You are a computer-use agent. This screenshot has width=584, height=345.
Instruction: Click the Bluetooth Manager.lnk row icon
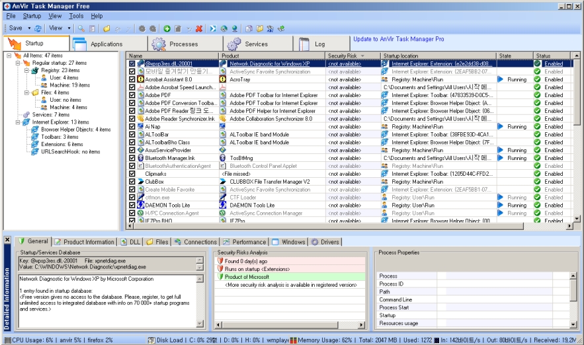(140, 158)
